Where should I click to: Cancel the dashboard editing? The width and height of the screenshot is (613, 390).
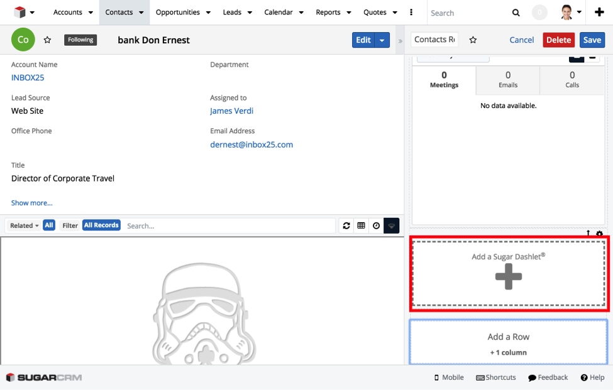click(521, 40)
